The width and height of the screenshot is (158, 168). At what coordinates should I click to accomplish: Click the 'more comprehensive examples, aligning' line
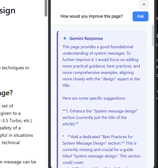tap(98, 73)
